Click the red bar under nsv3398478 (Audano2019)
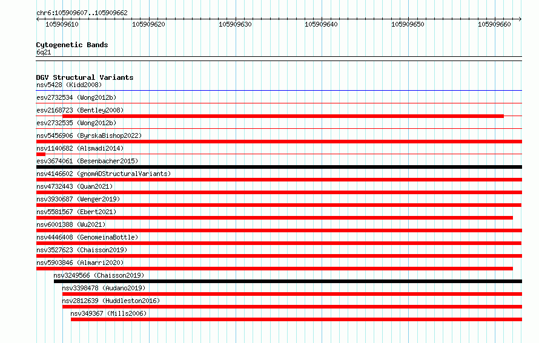Viewport: 539px width, 343px height. point(292,294)
